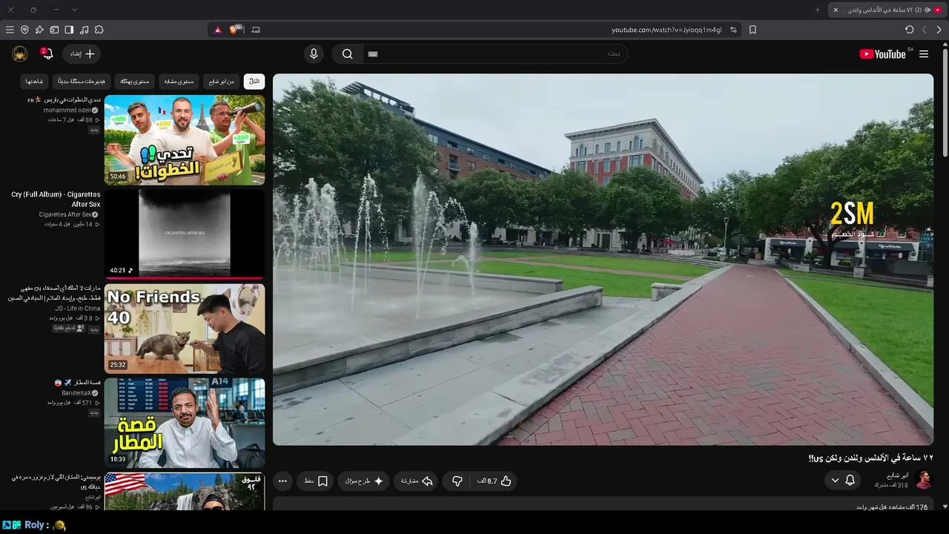Open the قصة المطار video thumbnail

click(x=185, y=423)
